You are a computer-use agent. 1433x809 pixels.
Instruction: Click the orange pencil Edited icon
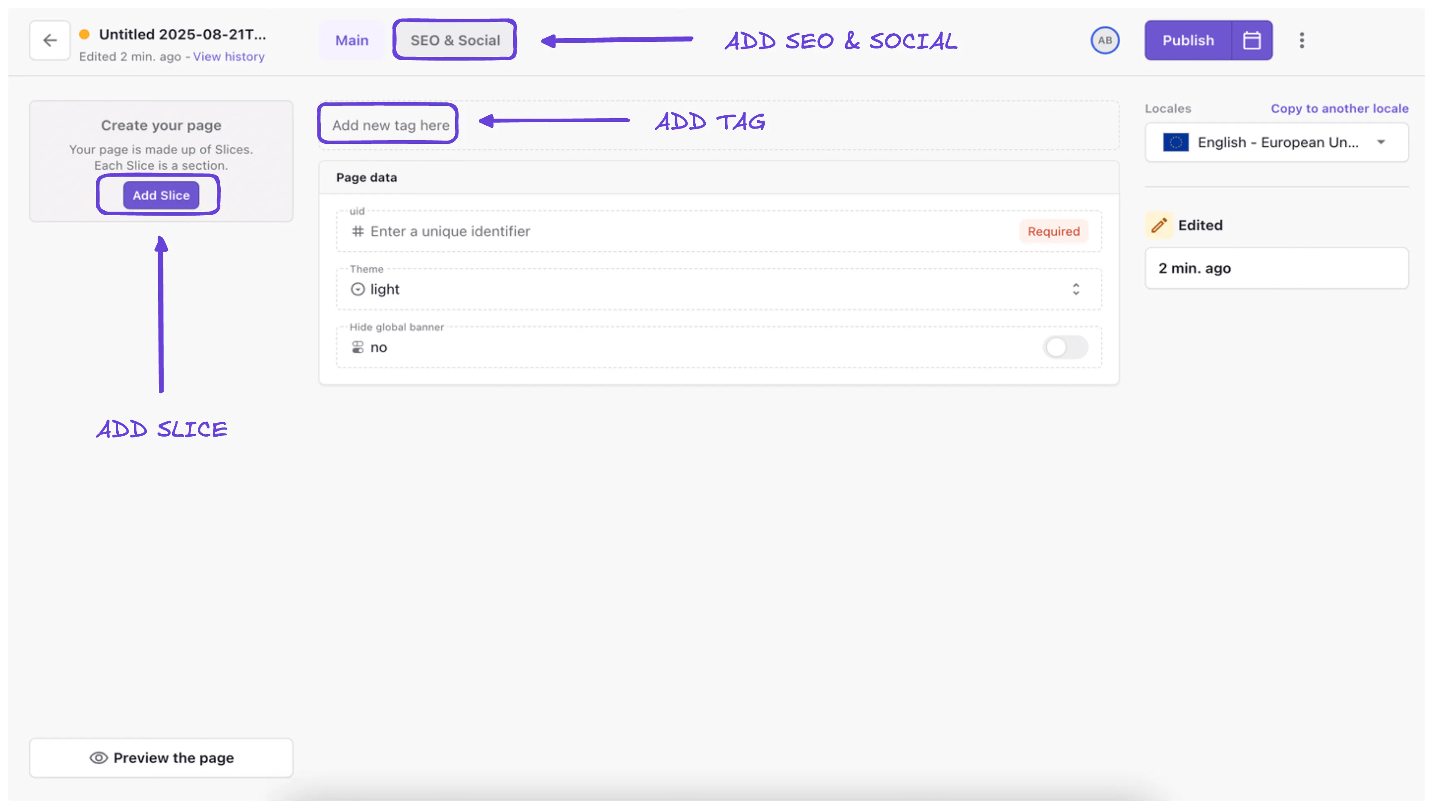(x=1159, y=225)
